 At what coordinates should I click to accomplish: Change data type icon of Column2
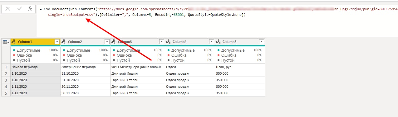63,42
